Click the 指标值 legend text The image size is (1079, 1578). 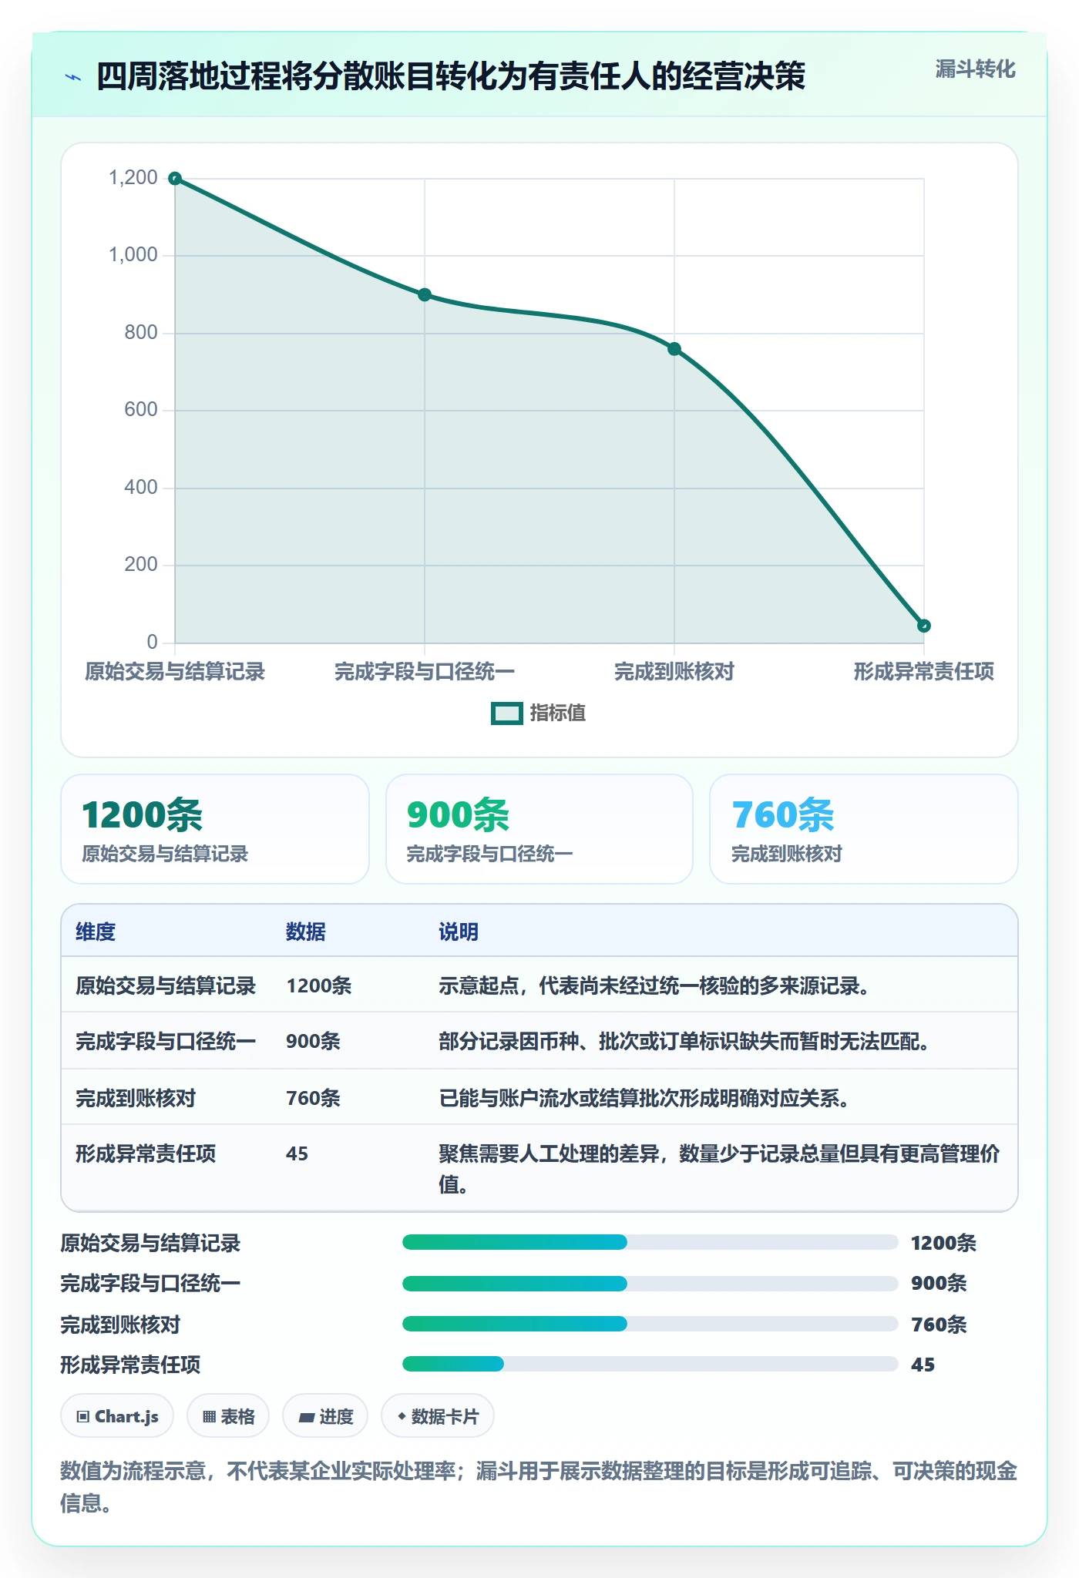coord(558,713)
